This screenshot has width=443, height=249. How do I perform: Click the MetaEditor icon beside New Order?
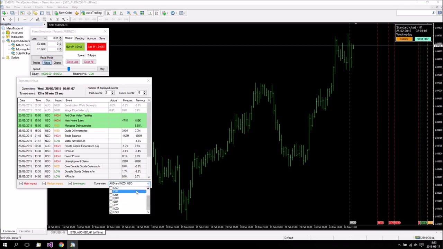pos(77,13)
